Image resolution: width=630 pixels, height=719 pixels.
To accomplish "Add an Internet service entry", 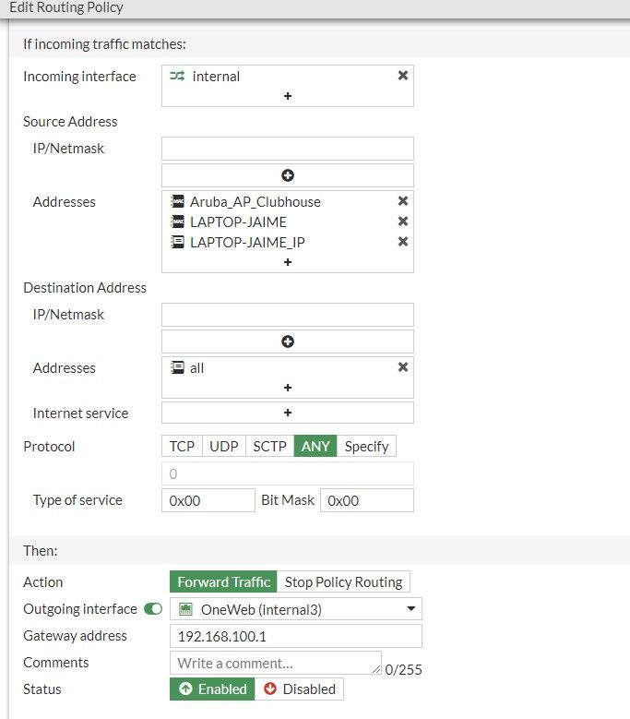I will tap(288, 413).
